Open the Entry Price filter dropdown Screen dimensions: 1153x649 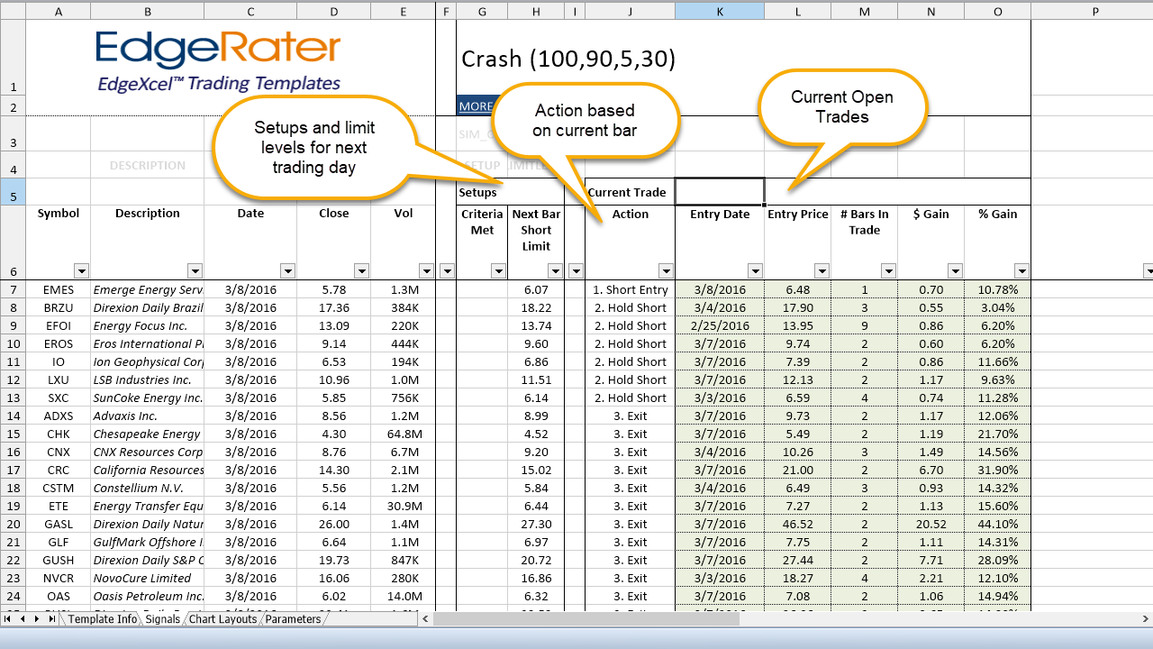822,270
